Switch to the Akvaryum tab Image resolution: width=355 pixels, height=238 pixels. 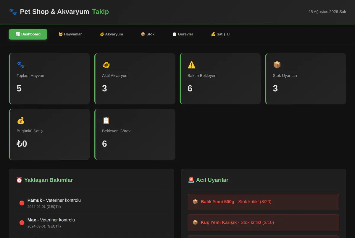pyautogui.click(x=111, y=34)
